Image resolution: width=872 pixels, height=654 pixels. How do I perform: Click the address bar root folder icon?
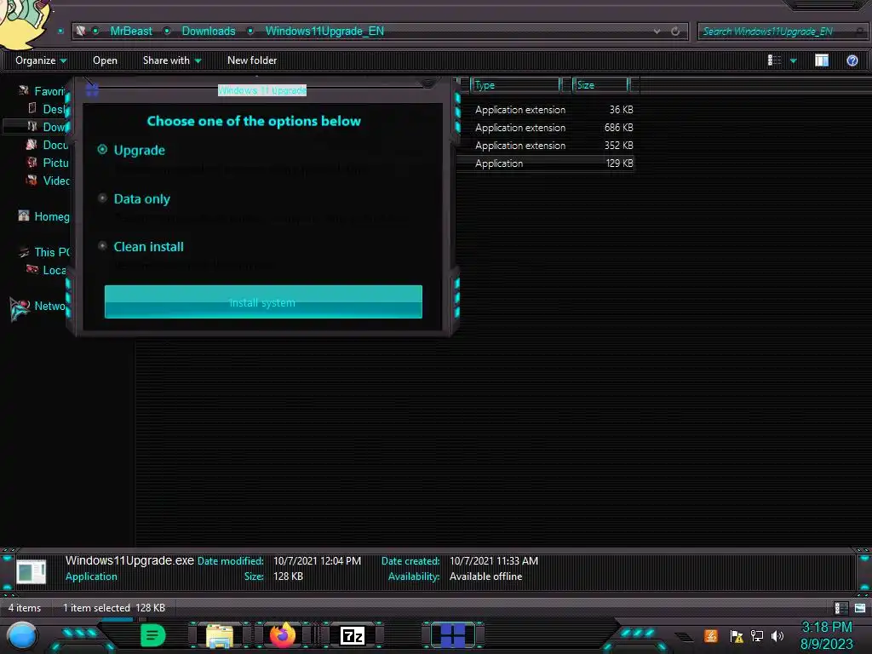coord(81,32)
